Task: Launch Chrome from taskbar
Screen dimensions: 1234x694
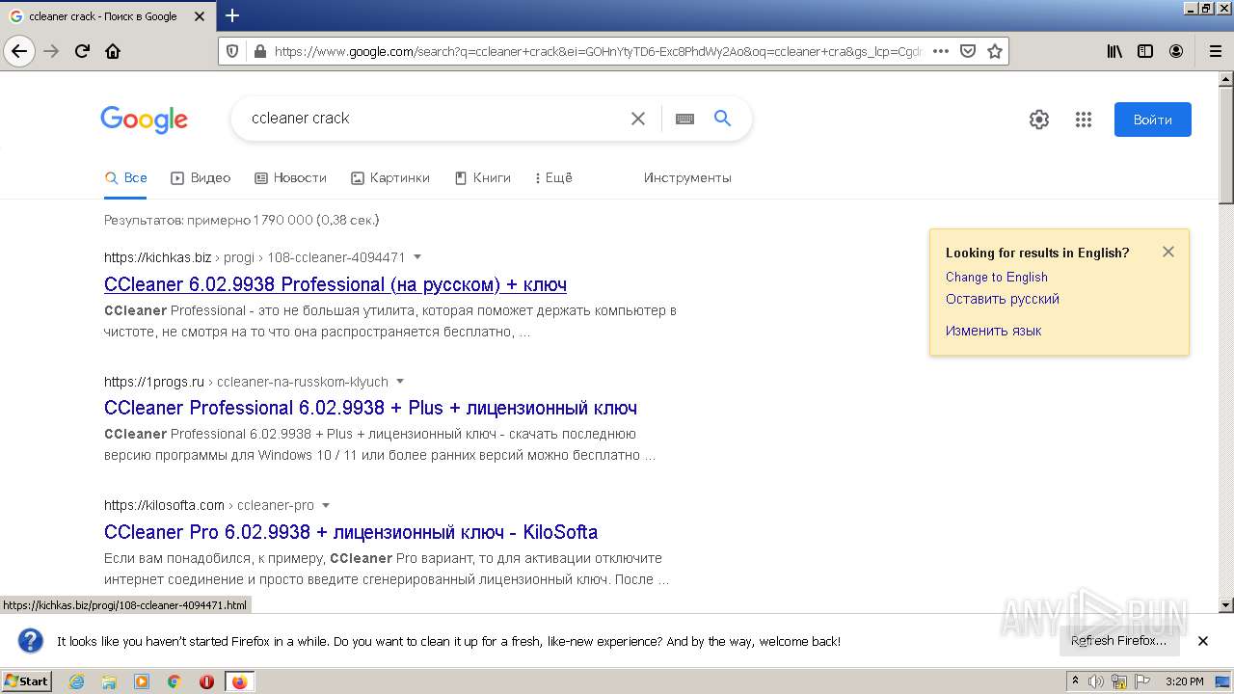Action: tap(174, 681)
